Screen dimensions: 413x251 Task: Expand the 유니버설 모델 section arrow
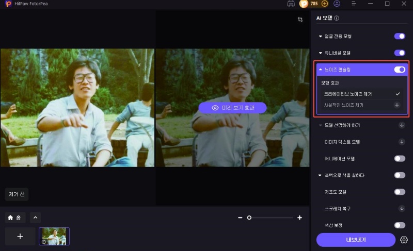tap(320, 53)
